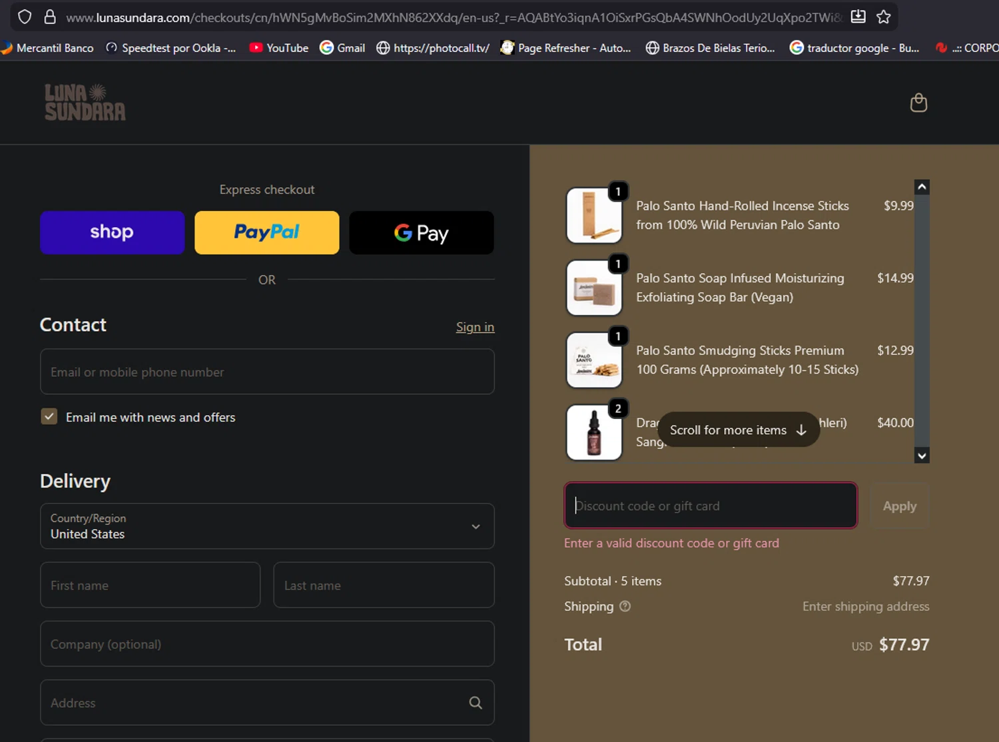Screen dimensions: 999x742
Task: Open the traductor google bookmark
Action: (854, 48)
